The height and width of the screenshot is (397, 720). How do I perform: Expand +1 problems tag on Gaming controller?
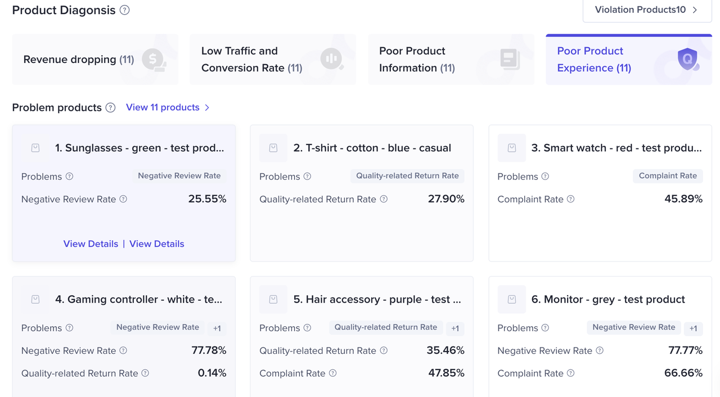point(217,328)
